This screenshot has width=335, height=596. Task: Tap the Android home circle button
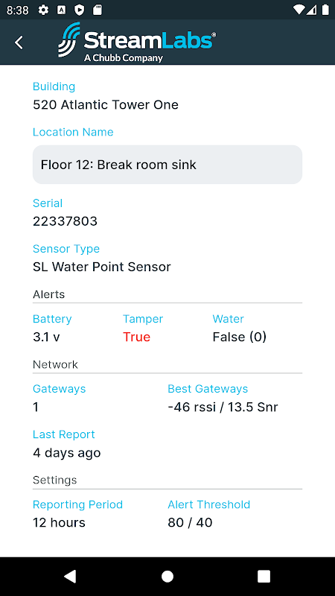point(167,576)
